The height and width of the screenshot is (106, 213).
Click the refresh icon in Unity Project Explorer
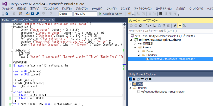click(x=146, y=79)
